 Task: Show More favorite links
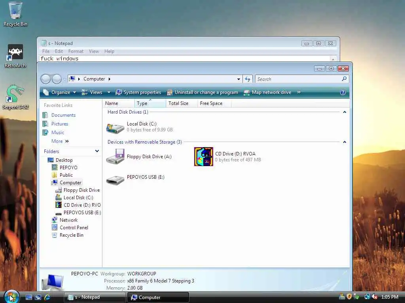pyautogui.click(x=60, y=141)
